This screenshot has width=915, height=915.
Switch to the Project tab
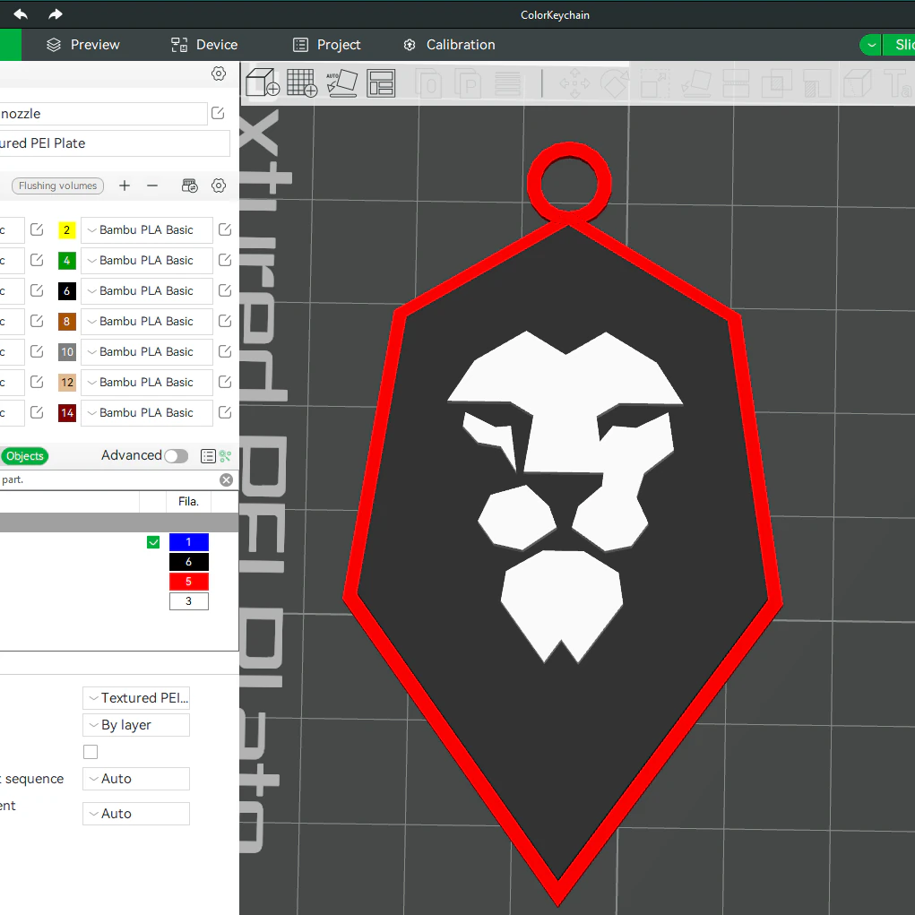(x=327, y=45)
